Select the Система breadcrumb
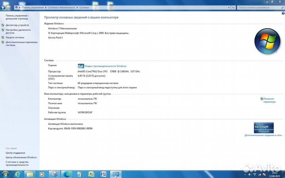Screen dimensions: 285x178 pos(84,8)
